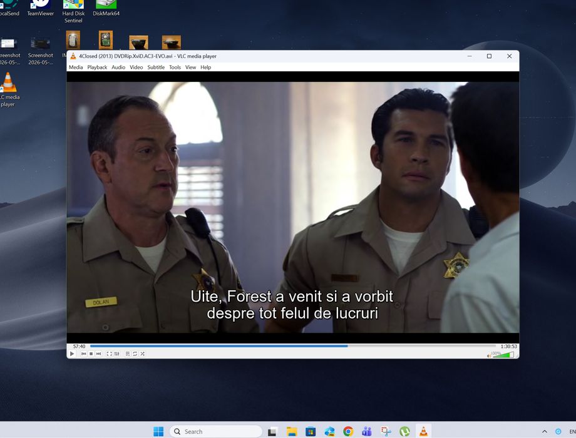This screenshot has width=576, height=438.
Task: Click the taskbar Search box
Action: 215,431
